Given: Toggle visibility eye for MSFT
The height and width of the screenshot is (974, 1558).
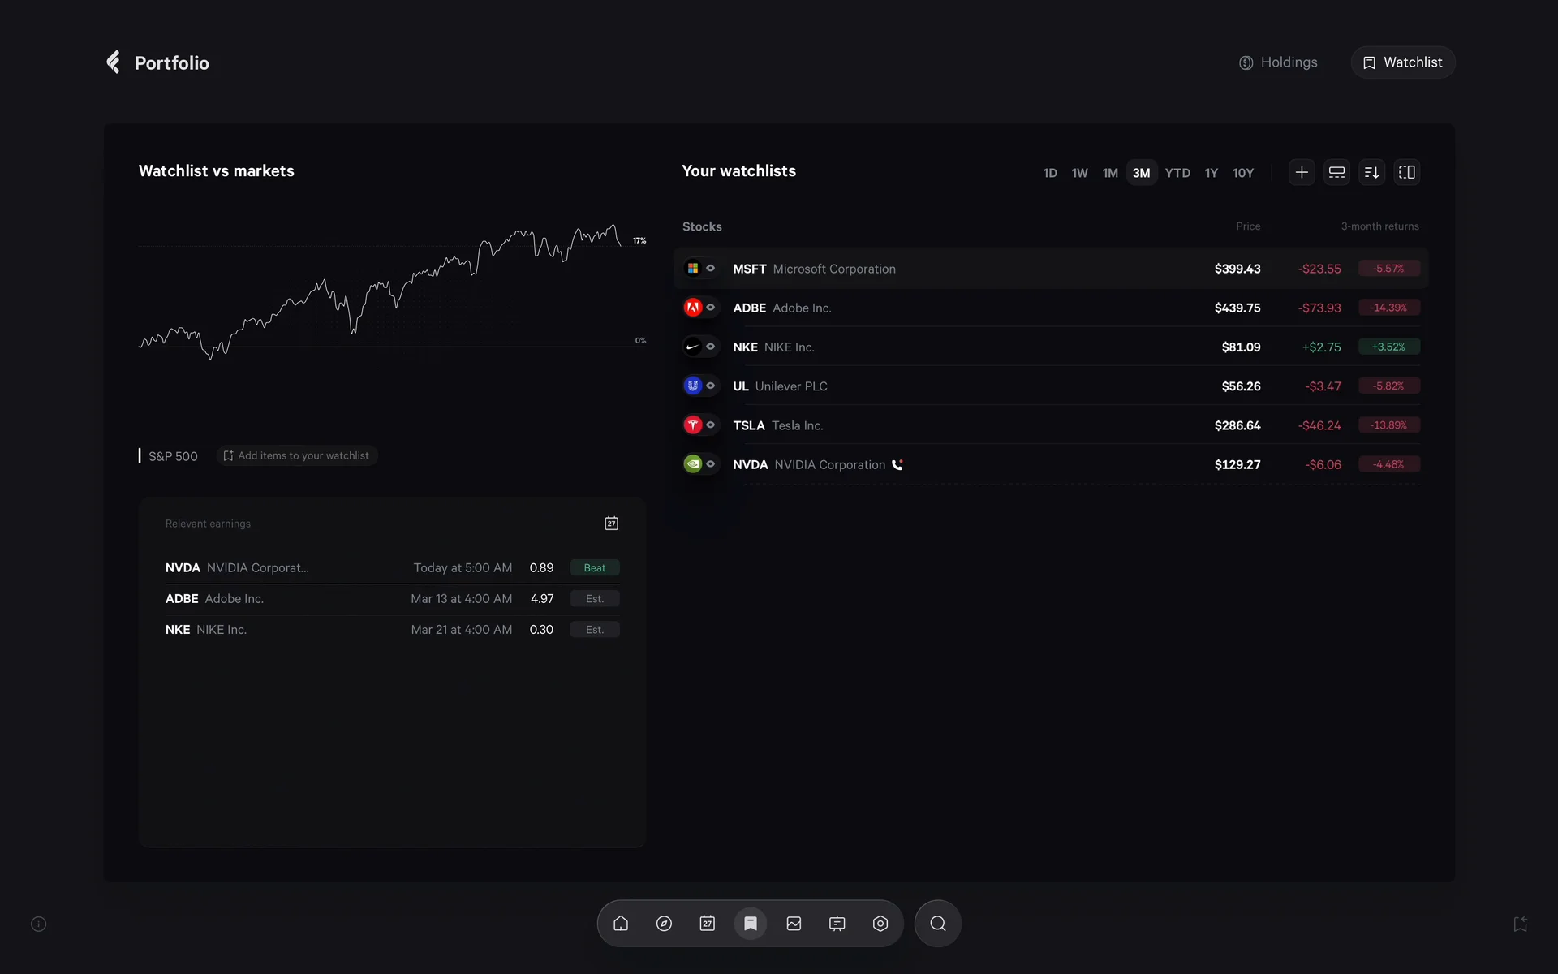Looking at the screenshot, I should (711, 268).
